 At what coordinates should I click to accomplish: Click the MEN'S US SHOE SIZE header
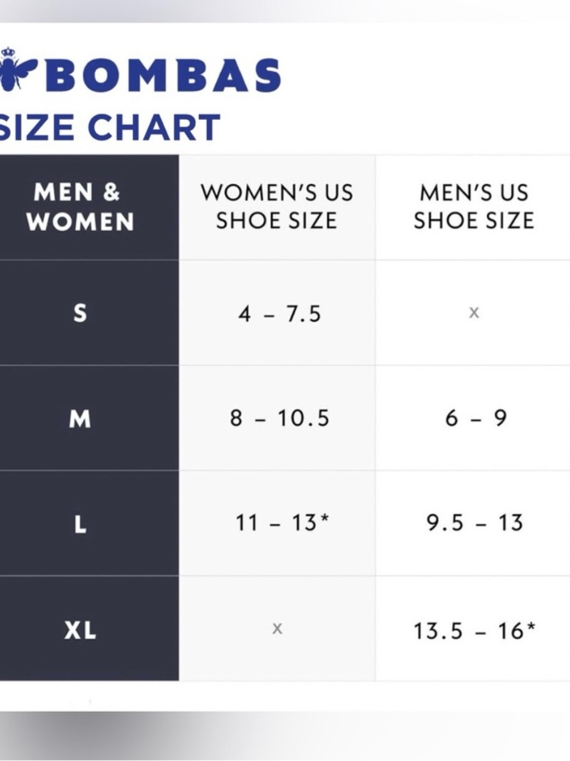474,207
